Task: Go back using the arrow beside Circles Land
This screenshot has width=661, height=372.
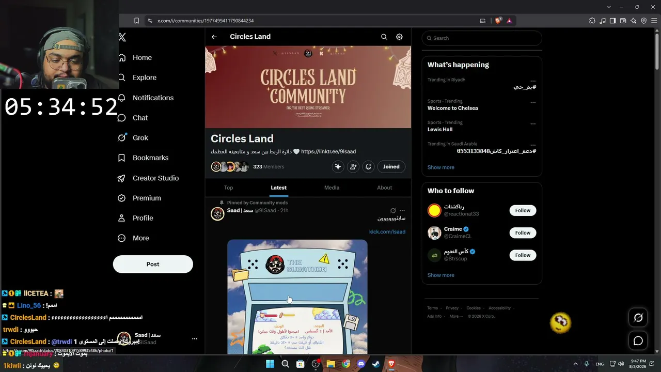Action: 214,37
